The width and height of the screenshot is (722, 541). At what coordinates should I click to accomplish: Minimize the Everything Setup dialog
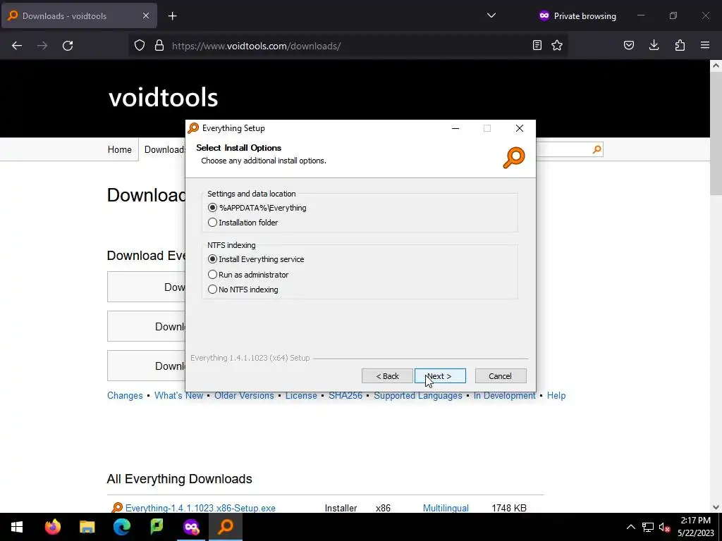pyautogui.click(x=455, y=128)
